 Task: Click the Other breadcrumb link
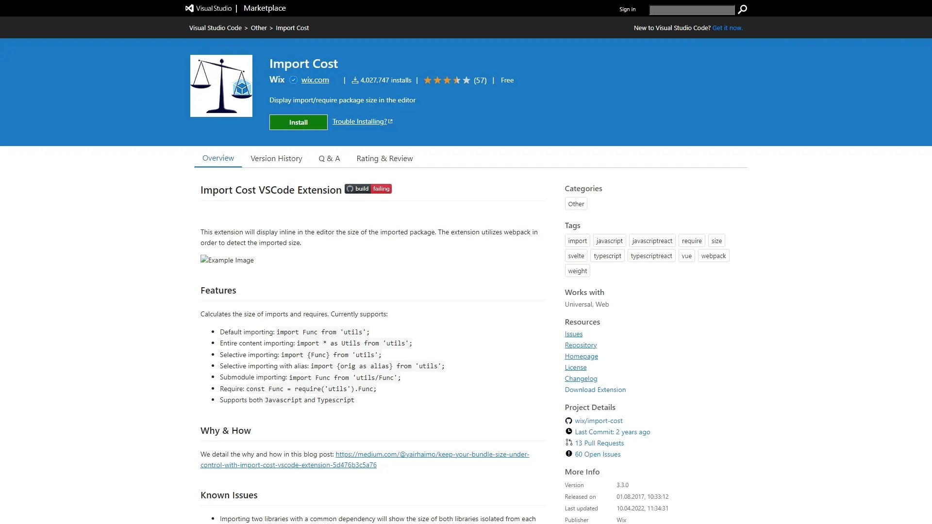[x=259, y=28]
